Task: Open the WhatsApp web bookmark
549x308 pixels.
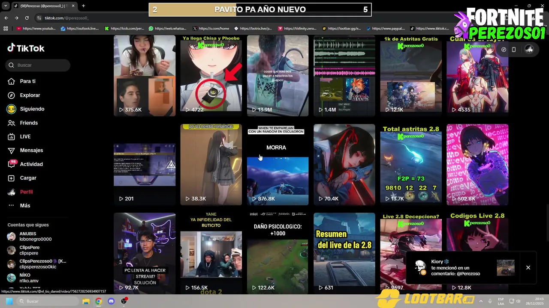Action: [167, 29]
